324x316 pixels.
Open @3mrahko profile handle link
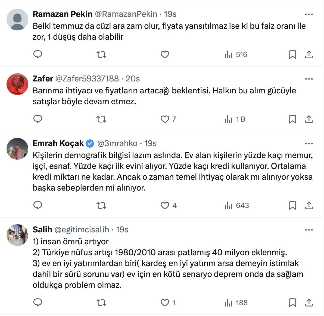coord(117,143)
